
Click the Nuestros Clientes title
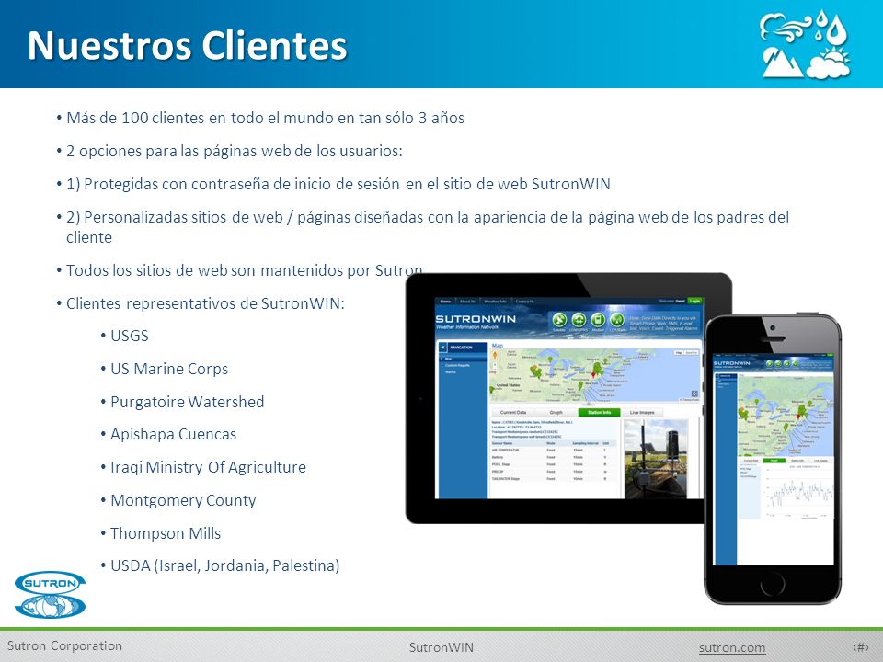pyautogui.click(x=188, y=45)
